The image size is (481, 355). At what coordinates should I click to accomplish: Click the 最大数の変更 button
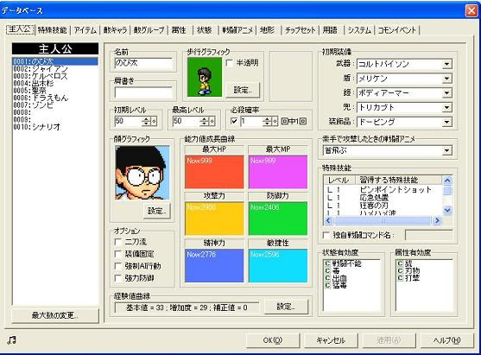pyautogui.click(x=55, y=315)
